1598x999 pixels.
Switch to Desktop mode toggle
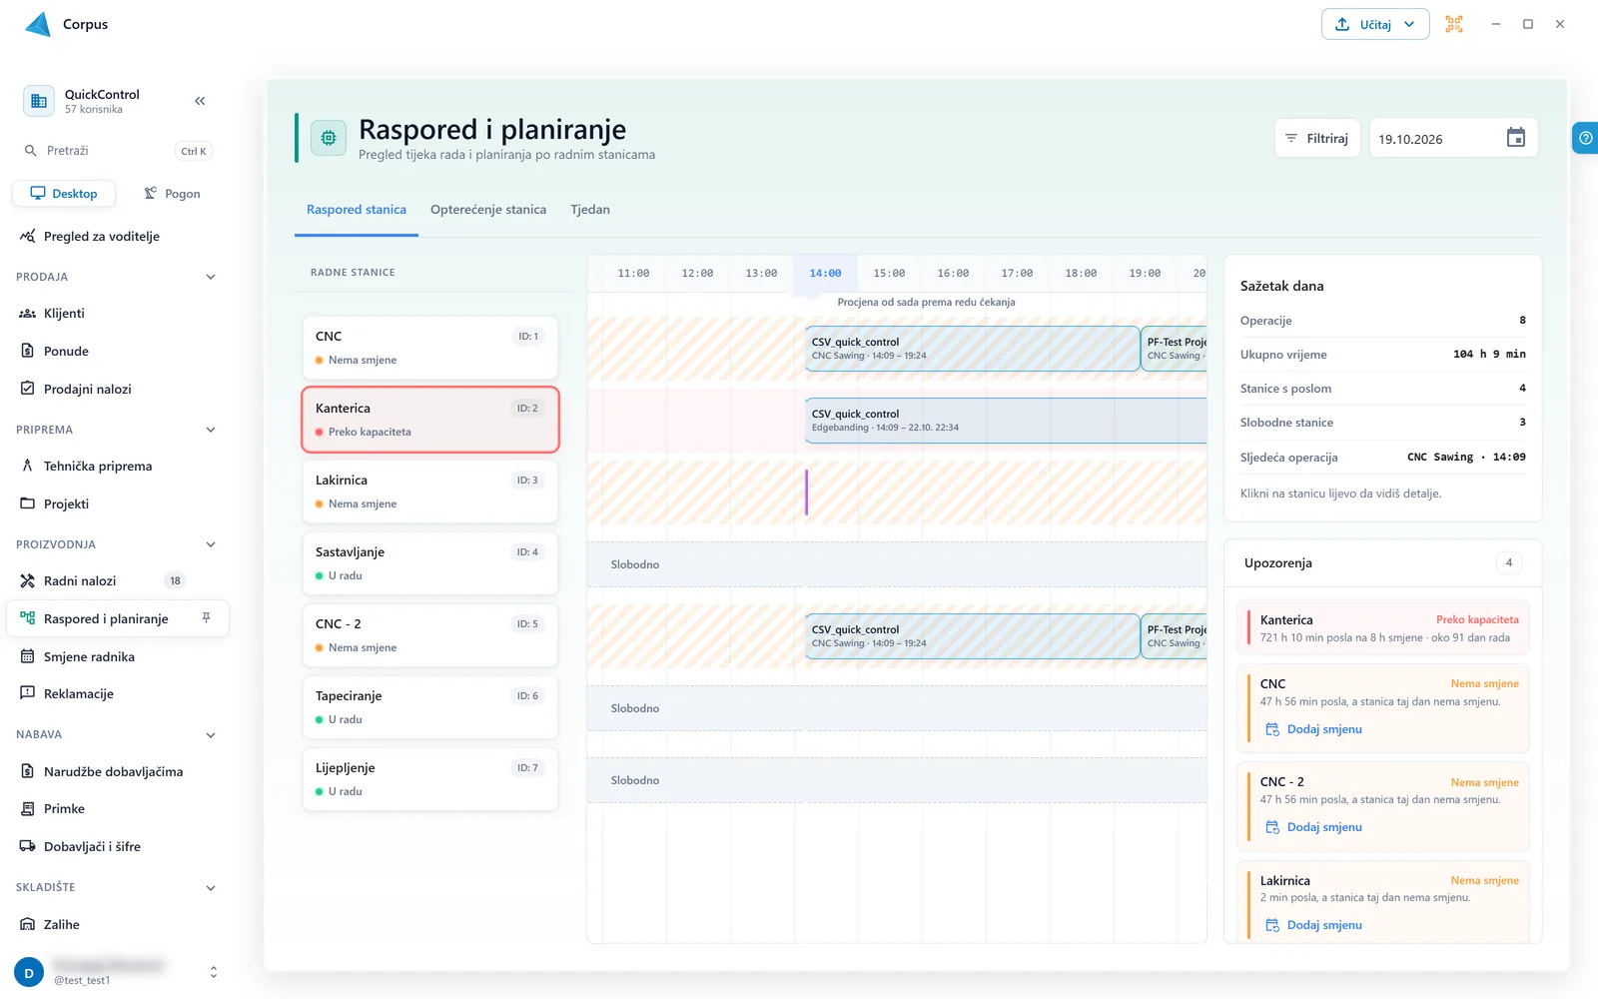tap(64, 194)
